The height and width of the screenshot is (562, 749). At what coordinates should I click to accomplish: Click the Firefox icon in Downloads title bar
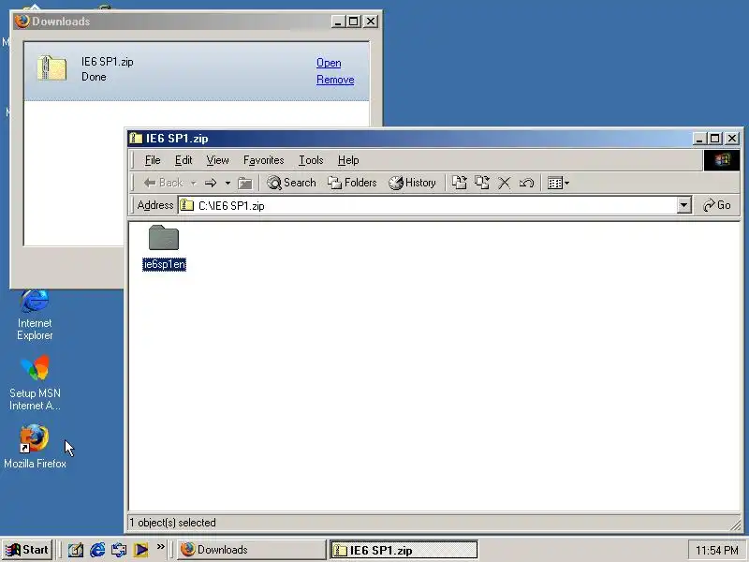[x=22, y=21]
